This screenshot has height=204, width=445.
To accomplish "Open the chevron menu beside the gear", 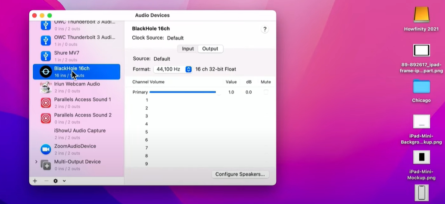I will coord(64,181).
